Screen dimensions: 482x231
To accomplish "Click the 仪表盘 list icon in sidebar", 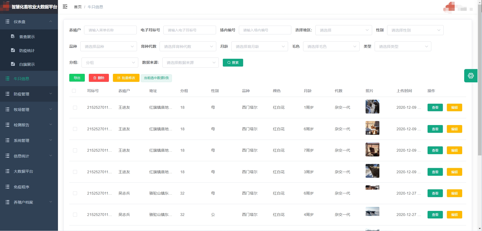I will pos(8,22).
